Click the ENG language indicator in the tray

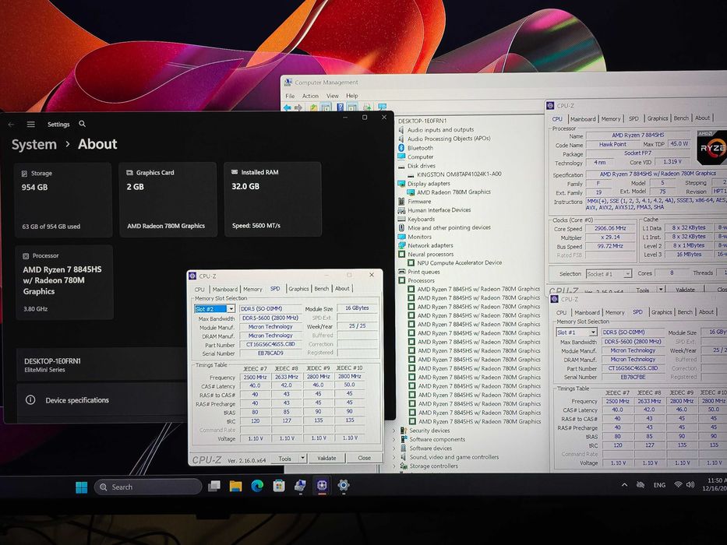pos(659,485)
